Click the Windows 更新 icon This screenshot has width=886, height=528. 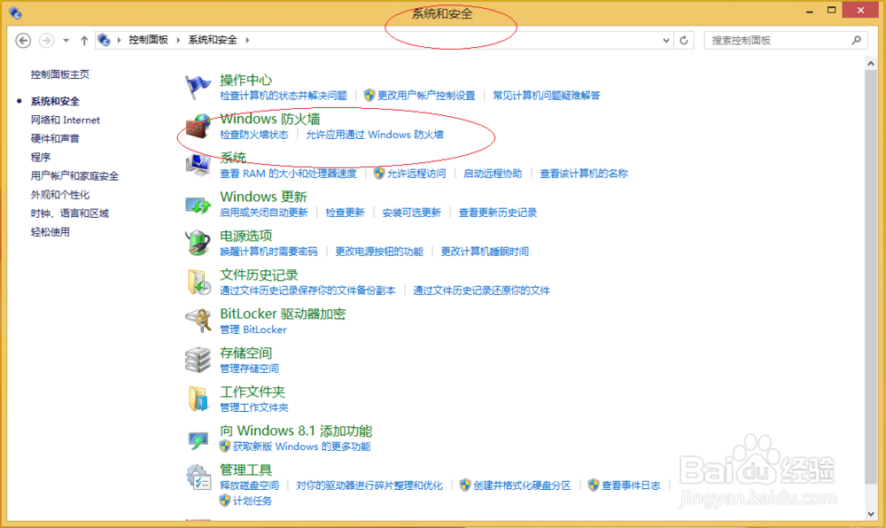[x=198, y=206]
